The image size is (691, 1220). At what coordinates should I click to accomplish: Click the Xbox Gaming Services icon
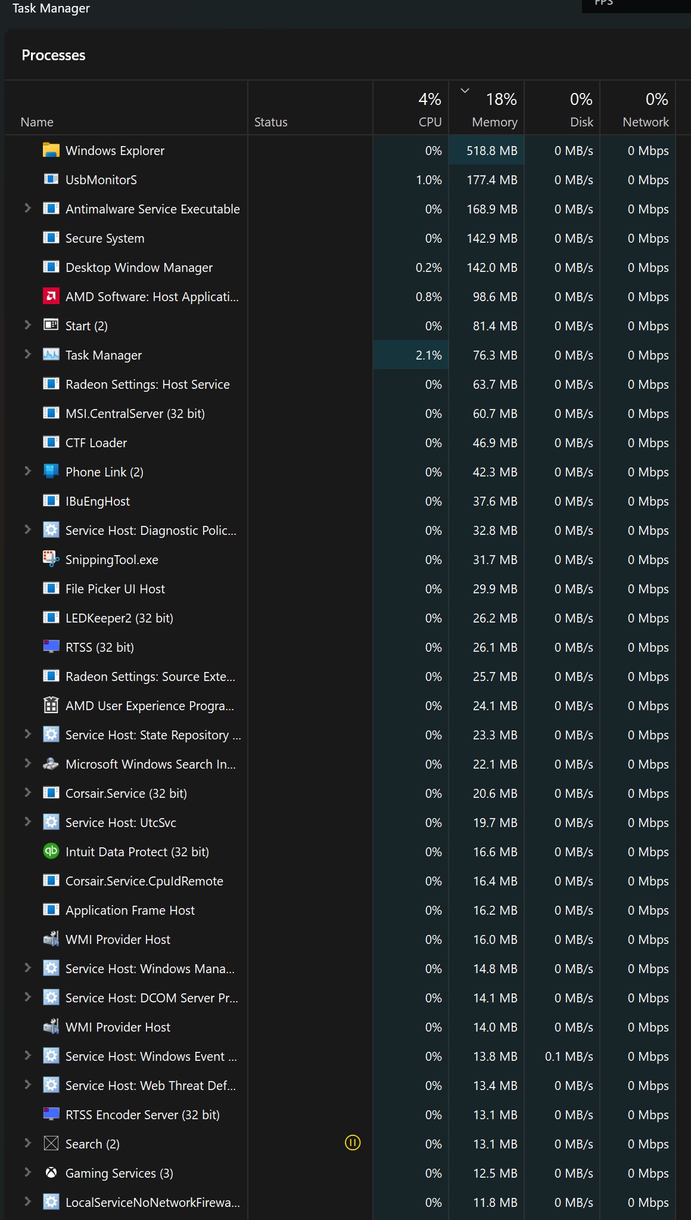51,1173
